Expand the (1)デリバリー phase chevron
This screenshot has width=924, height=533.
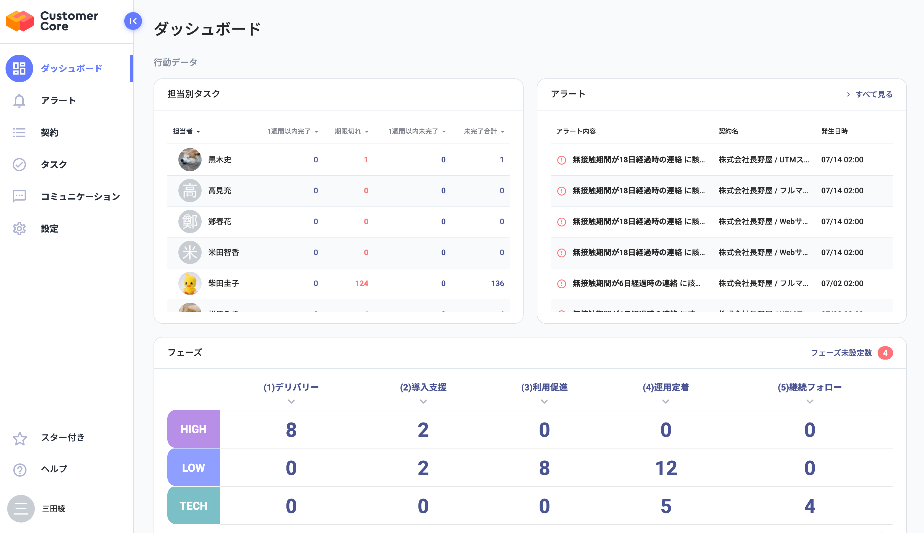291,402
